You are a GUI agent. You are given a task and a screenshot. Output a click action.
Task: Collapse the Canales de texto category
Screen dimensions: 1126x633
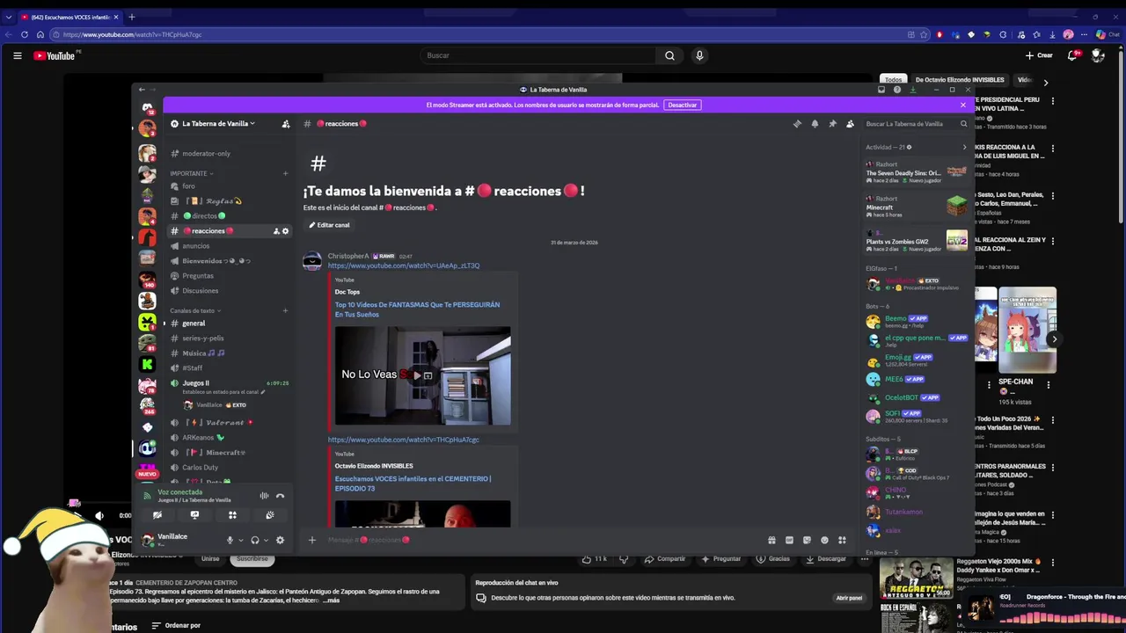click(195, 310)
